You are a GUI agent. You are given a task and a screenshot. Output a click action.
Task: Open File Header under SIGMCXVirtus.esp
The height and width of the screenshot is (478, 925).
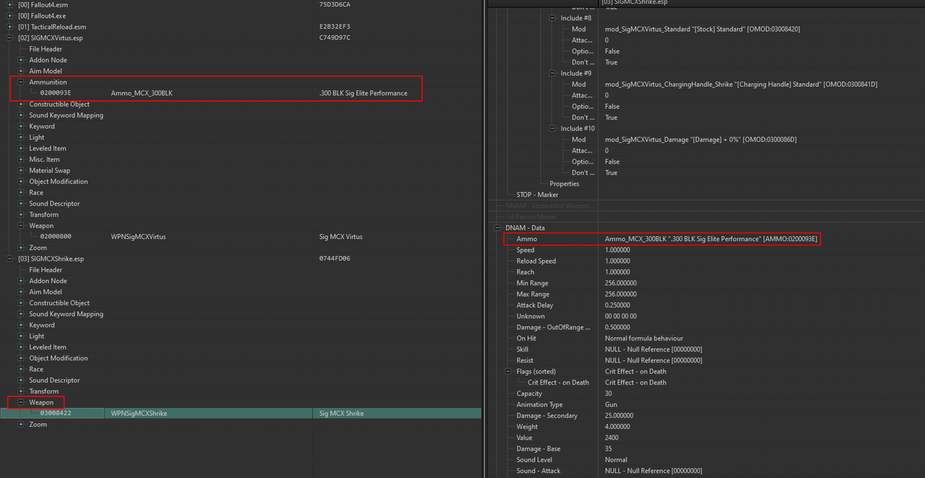(x=46, y=49)
